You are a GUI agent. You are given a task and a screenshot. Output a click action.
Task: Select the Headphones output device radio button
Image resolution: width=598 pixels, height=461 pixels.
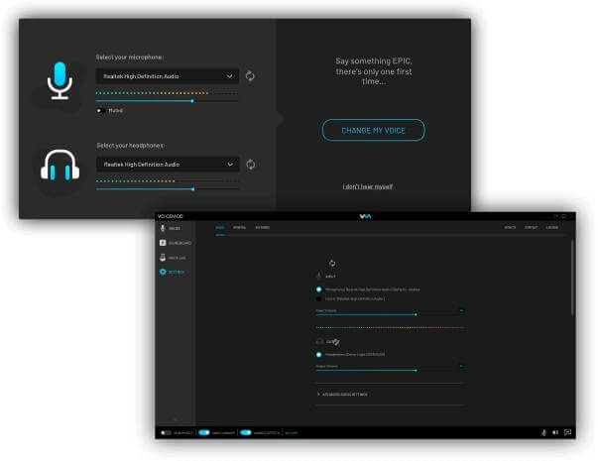pos(318,355)
